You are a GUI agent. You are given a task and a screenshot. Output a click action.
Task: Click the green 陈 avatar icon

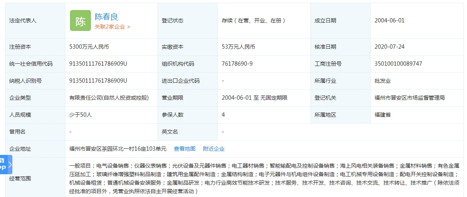click(x=80, y=21)
